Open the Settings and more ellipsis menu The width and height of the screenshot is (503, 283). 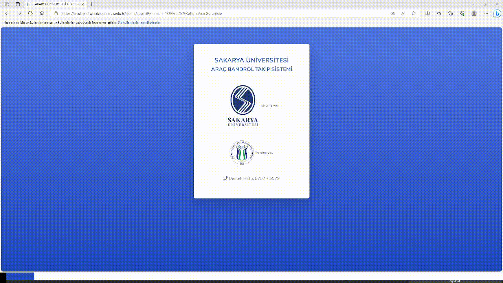pyautogui.click(x=486, y=13)
